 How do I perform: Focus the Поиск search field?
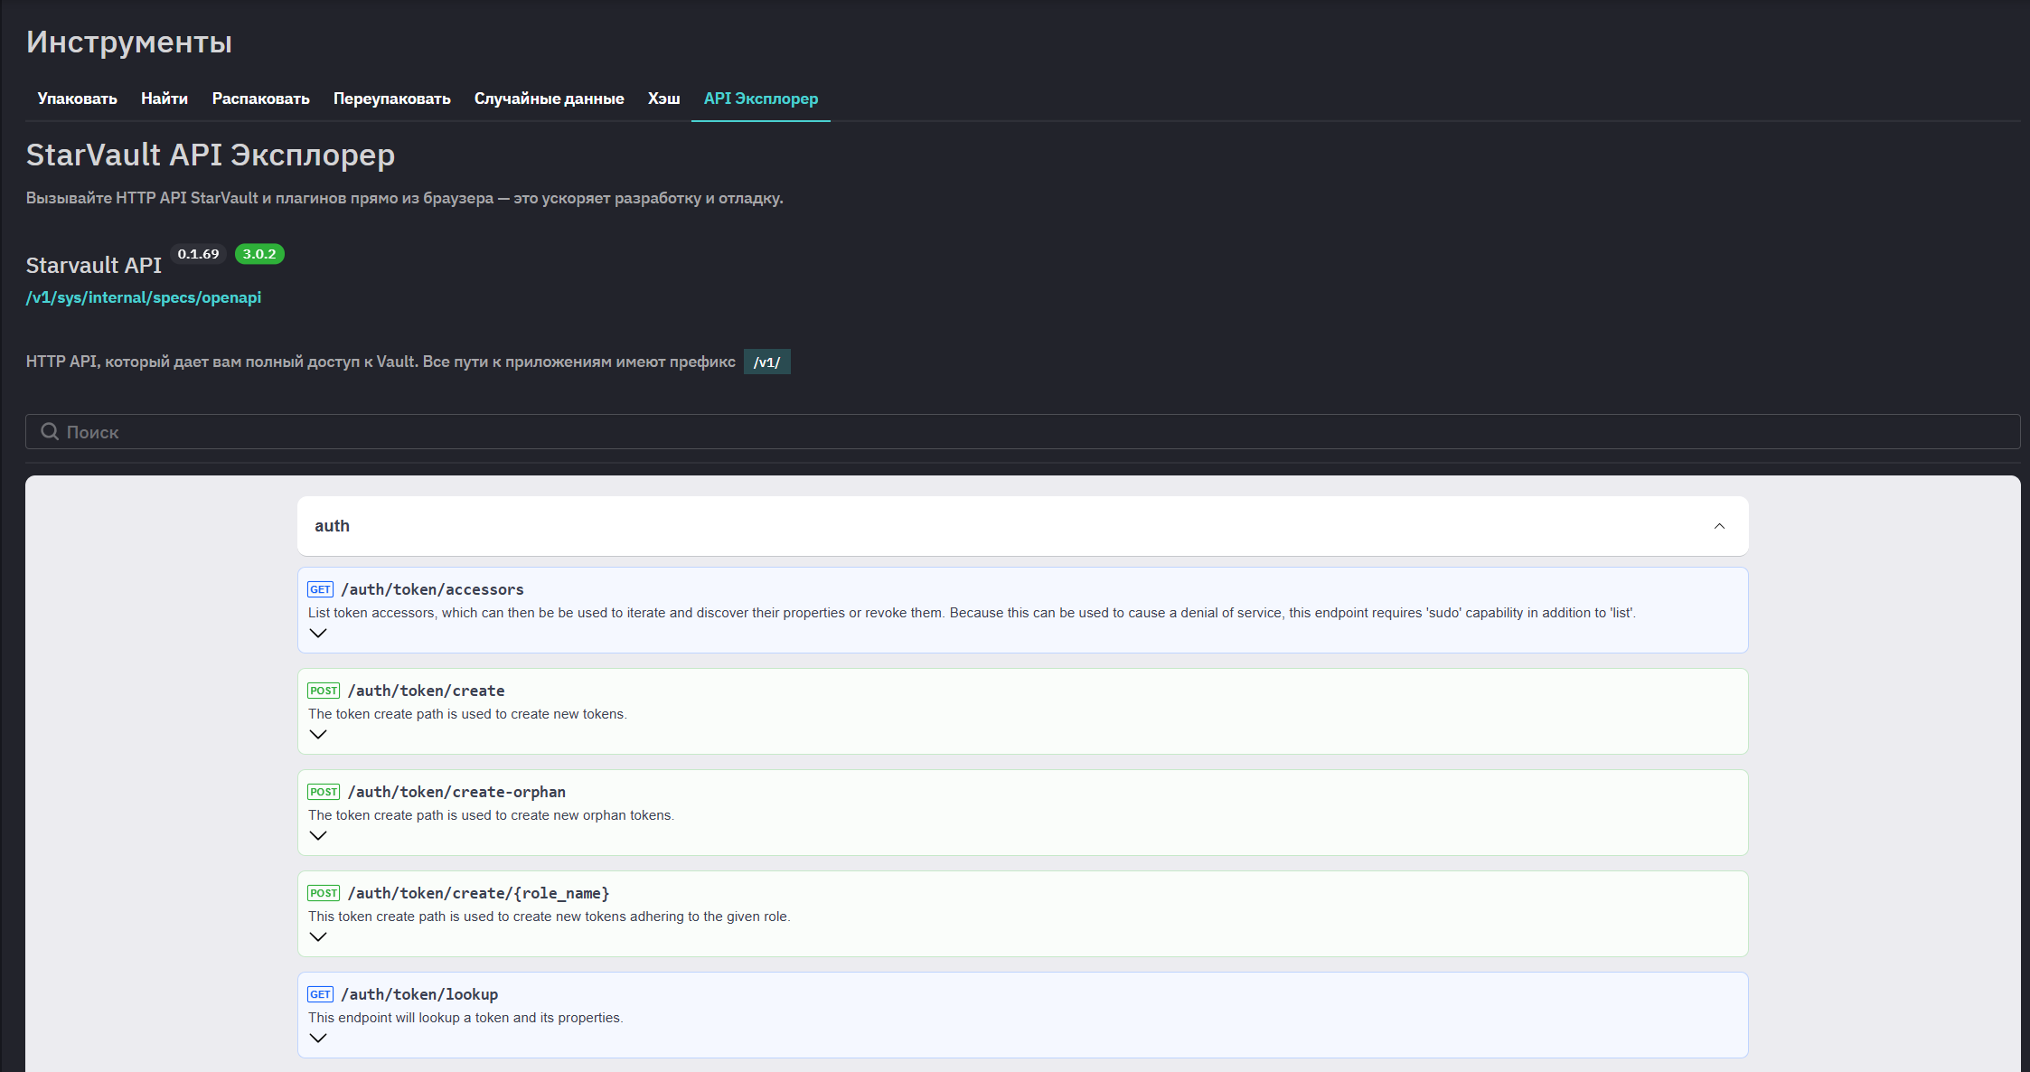[1022, 432]
